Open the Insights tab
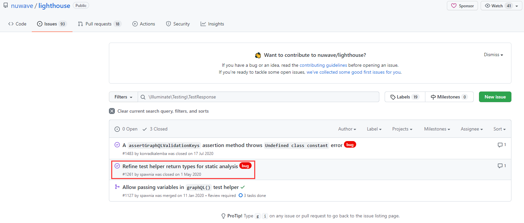Screen dimensions: 524x223 [212, 24]
